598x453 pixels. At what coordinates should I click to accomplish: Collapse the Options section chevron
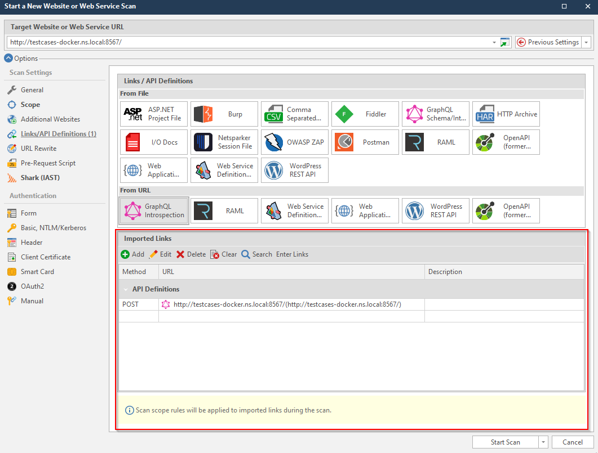(8, 58)
